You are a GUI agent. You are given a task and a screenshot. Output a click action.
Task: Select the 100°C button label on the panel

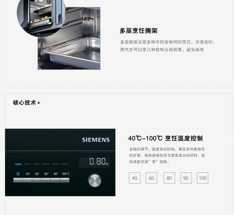pos(66,174)
